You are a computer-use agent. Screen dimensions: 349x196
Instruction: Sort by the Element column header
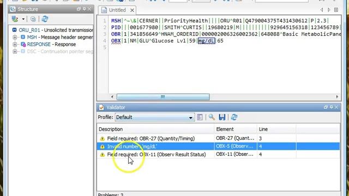click(x=236, y=129)
